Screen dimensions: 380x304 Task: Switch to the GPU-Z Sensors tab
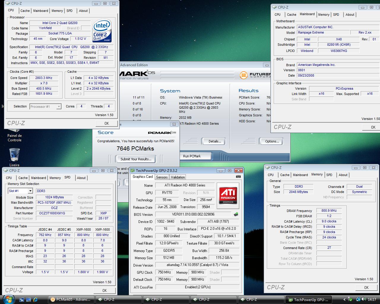tap(162, 177)
